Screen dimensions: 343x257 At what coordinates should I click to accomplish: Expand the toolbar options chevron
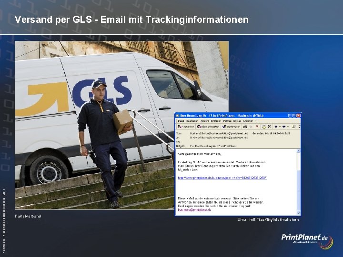[299, 127]
